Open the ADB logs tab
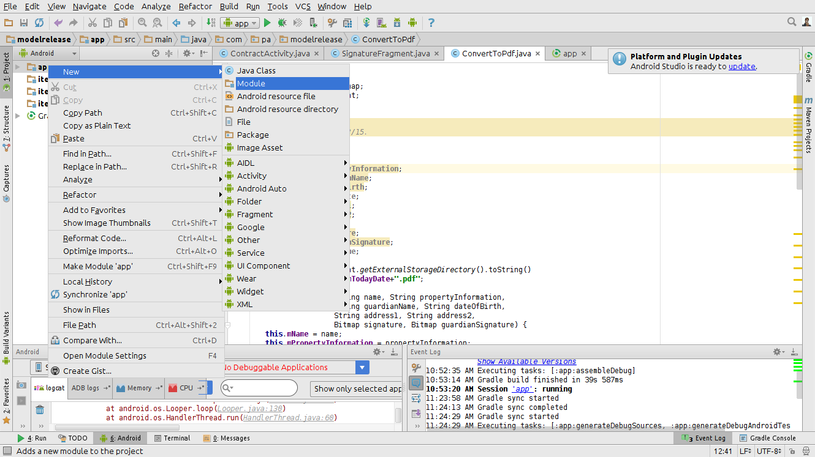Viewport: 815px width, 457px height. pos(90,388)
